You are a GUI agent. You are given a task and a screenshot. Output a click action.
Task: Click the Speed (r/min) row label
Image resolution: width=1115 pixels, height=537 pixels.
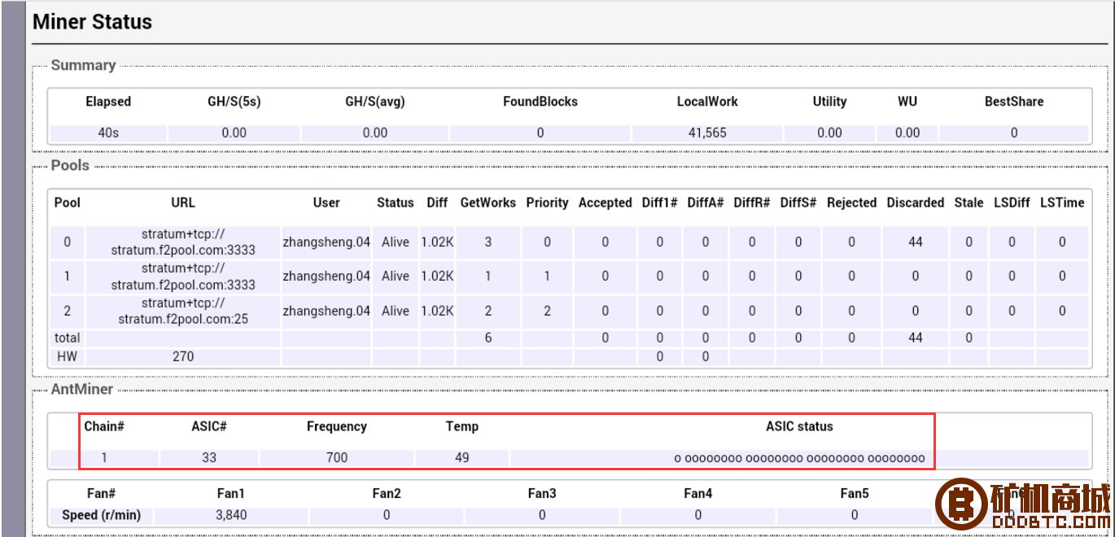coord(102,515)
